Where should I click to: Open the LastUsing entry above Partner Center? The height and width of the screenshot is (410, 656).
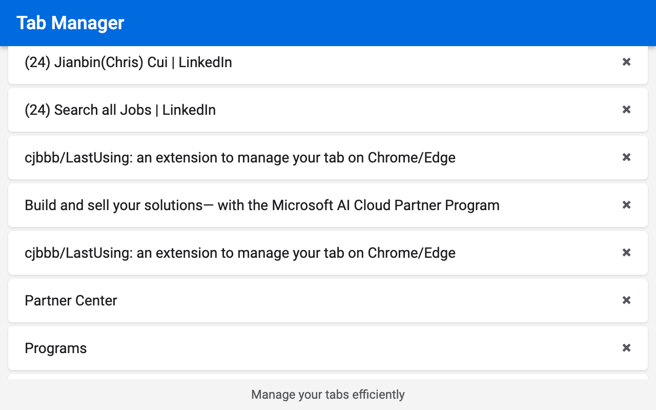(x=240, y=253)
